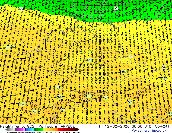The image size is (172, 133).
Task: Pick the dark blue swatch above the -30 label
Action: click(26, 129)
